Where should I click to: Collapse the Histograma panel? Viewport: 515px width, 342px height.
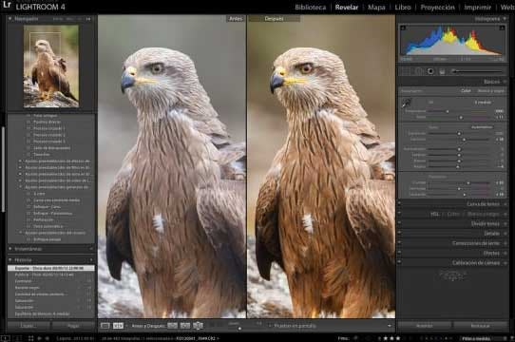pos(505,19)
